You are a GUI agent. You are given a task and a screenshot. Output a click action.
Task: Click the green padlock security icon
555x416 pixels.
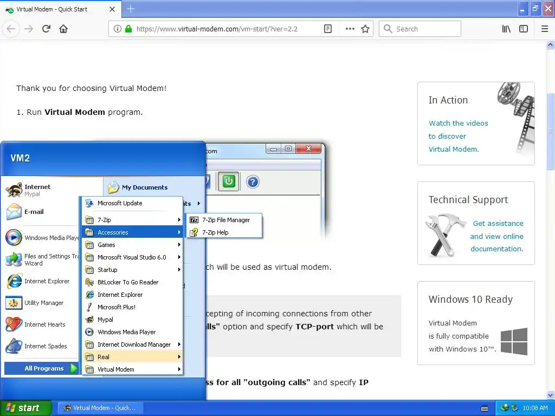128,29
